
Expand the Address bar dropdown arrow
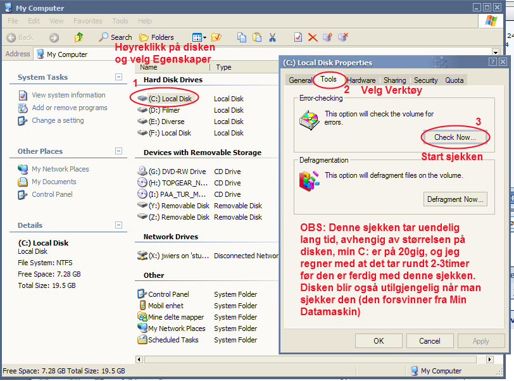tap(495, 53)
